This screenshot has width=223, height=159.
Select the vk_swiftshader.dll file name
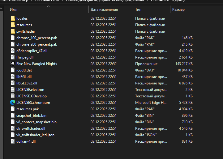(x=31, y=128)
